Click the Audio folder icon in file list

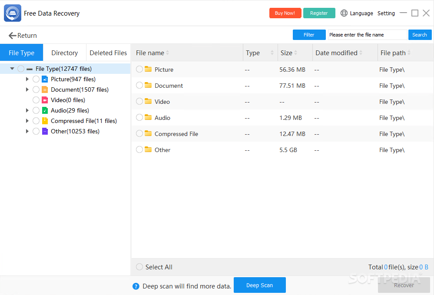click(148, 117)
